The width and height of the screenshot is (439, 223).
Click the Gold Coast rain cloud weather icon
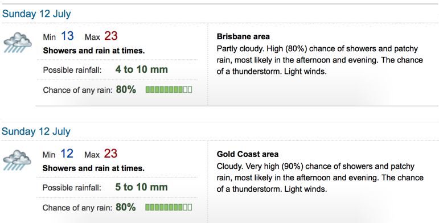click(x=17, y=160)
